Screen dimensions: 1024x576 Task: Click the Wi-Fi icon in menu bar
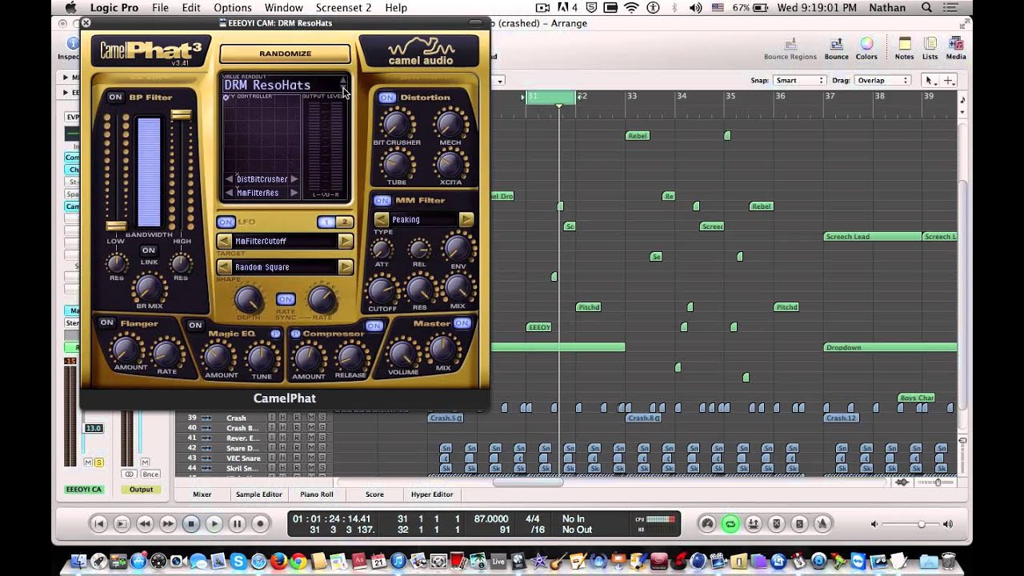coord(631,7)
